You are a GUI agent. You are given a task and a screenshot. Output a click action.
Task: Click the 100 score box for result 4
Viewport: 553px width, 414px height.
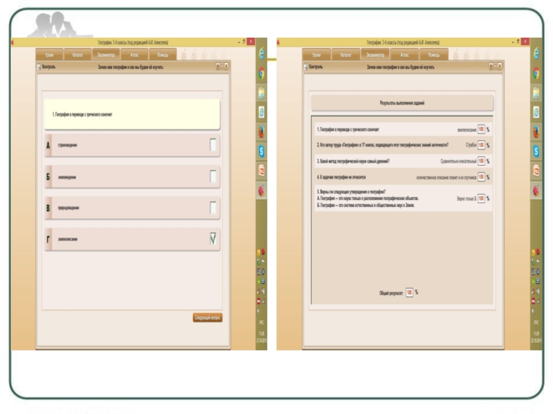click(481, 177)
